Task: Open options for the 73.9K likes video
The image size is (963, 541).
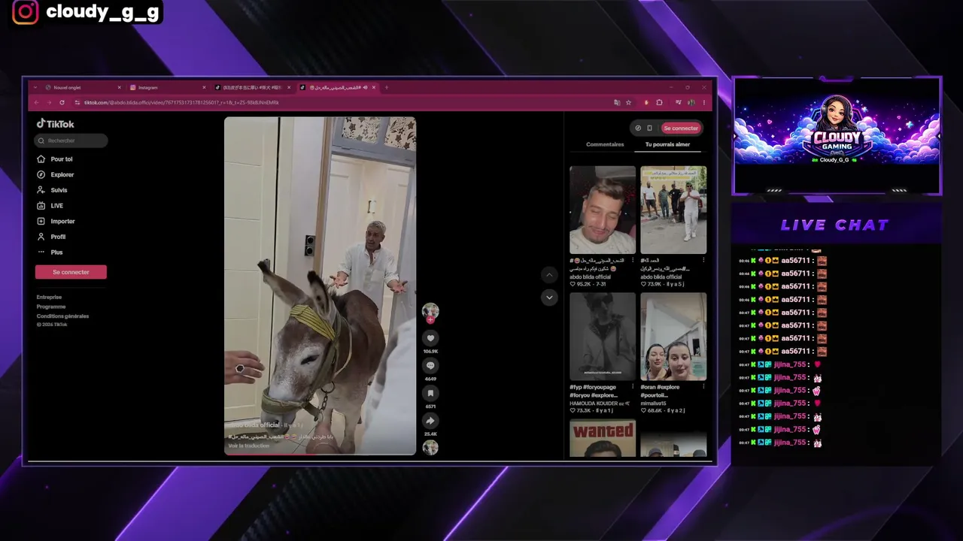Action: point(703,260)
